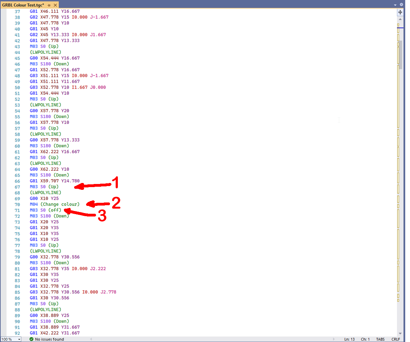
Task: Click the split editor handle above the scrollbar
Action: tap(400, 12)
